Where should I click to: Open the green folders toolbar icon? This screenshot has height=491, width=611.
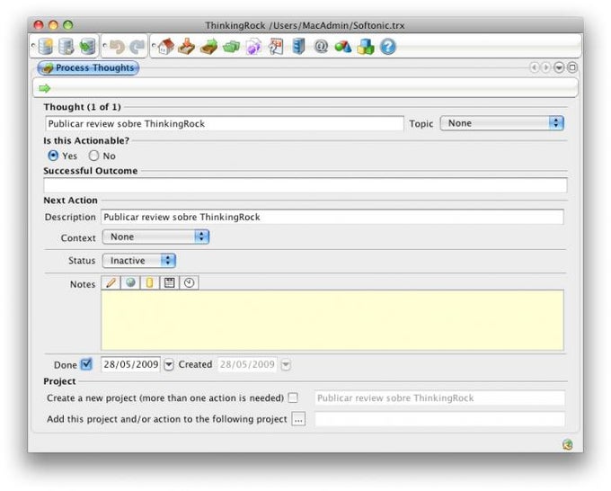[231, 47]
